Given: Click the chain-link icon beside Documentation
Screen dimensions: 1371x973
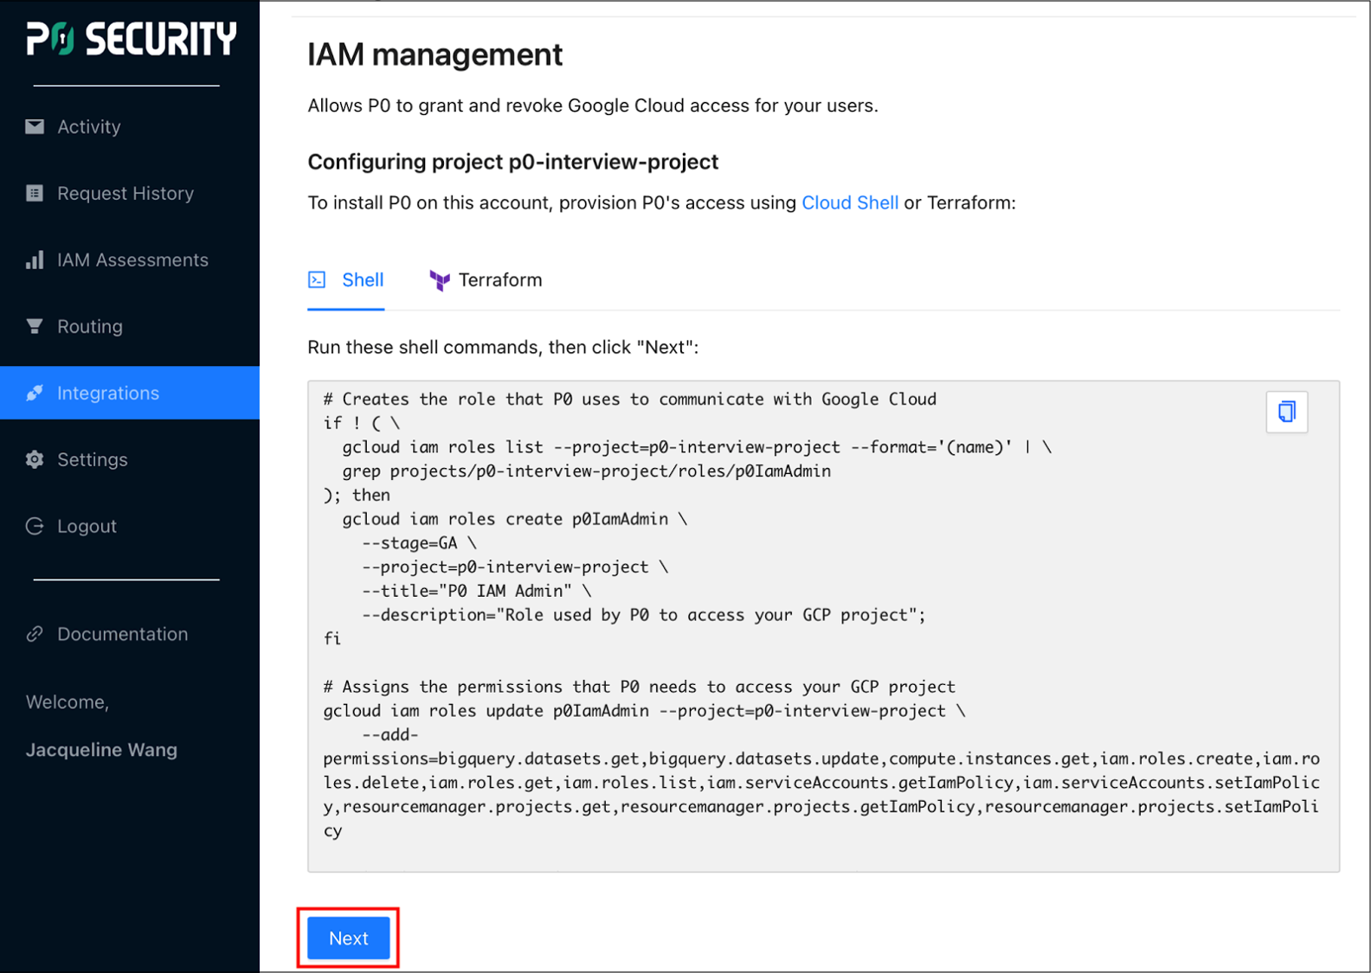Looking at the screenshot, I should (x=35, y=634).
